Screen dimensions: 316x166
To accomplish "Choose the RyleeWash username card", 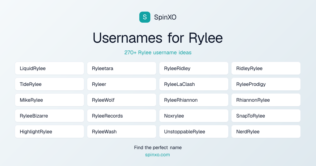I will click(x=122, y=131).
